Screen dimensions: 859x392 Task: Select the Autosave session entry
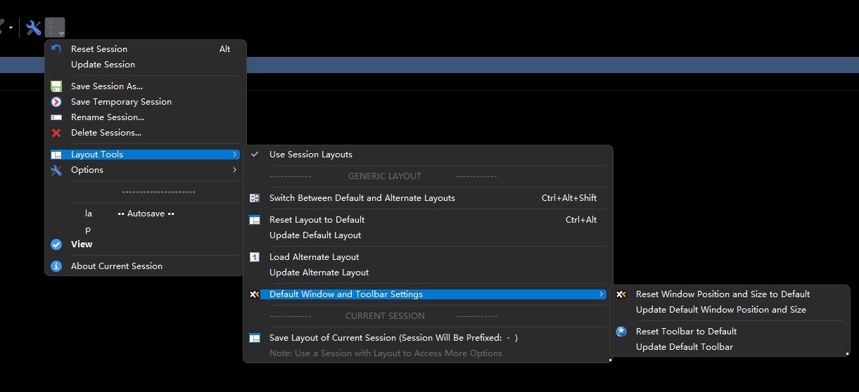(146, 214)
